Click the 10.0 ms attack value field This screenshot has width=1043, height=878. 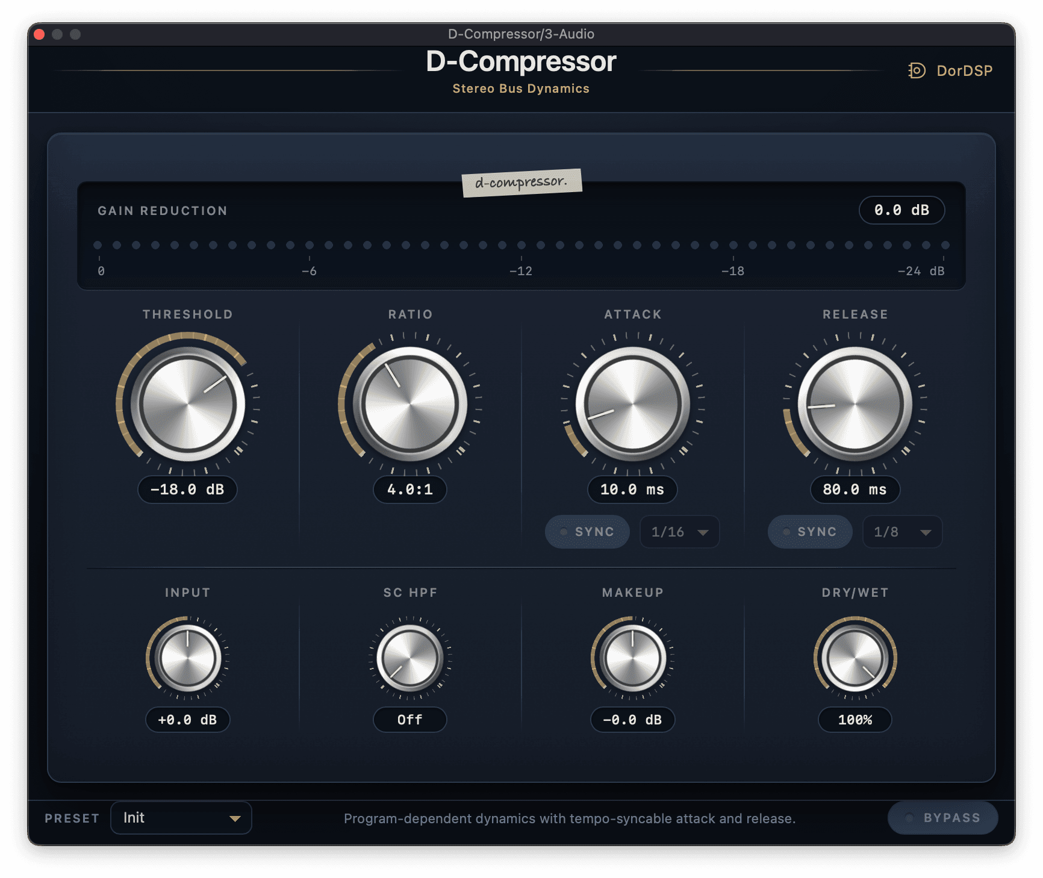(x=632, y=489)
